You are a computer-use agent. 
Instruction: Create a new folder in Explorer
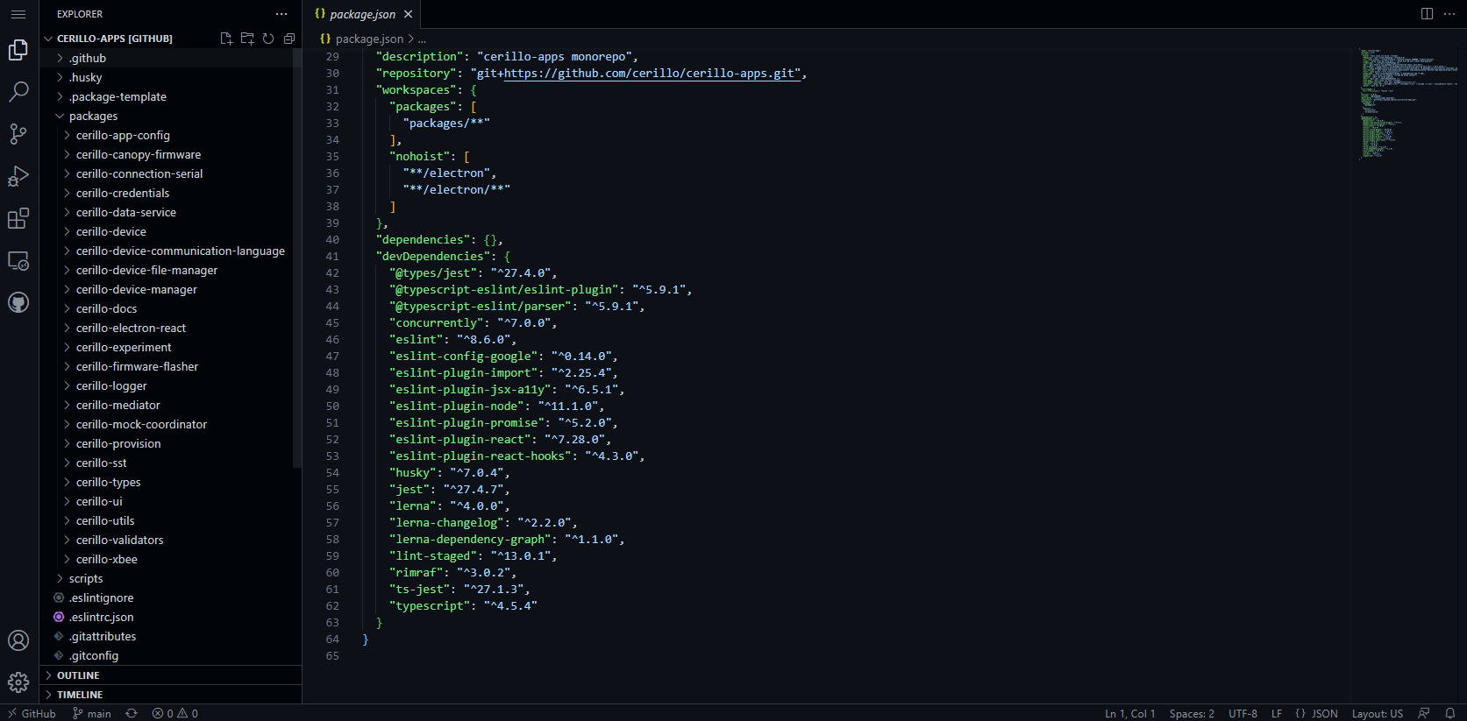(x=247, y=39)
